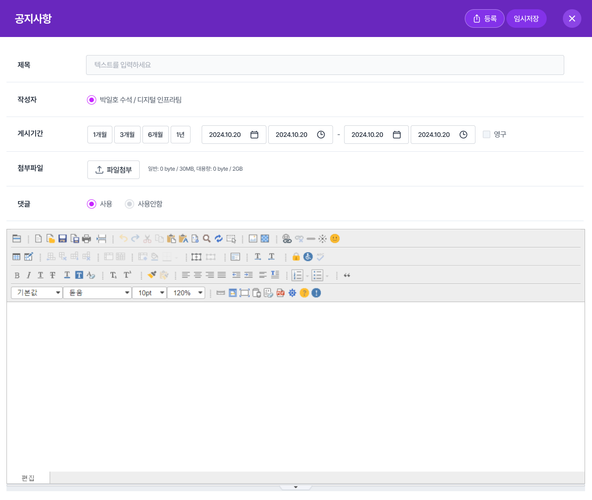Expand the 120% line height dropdown
592x500 pixels.
pos(186,293)
